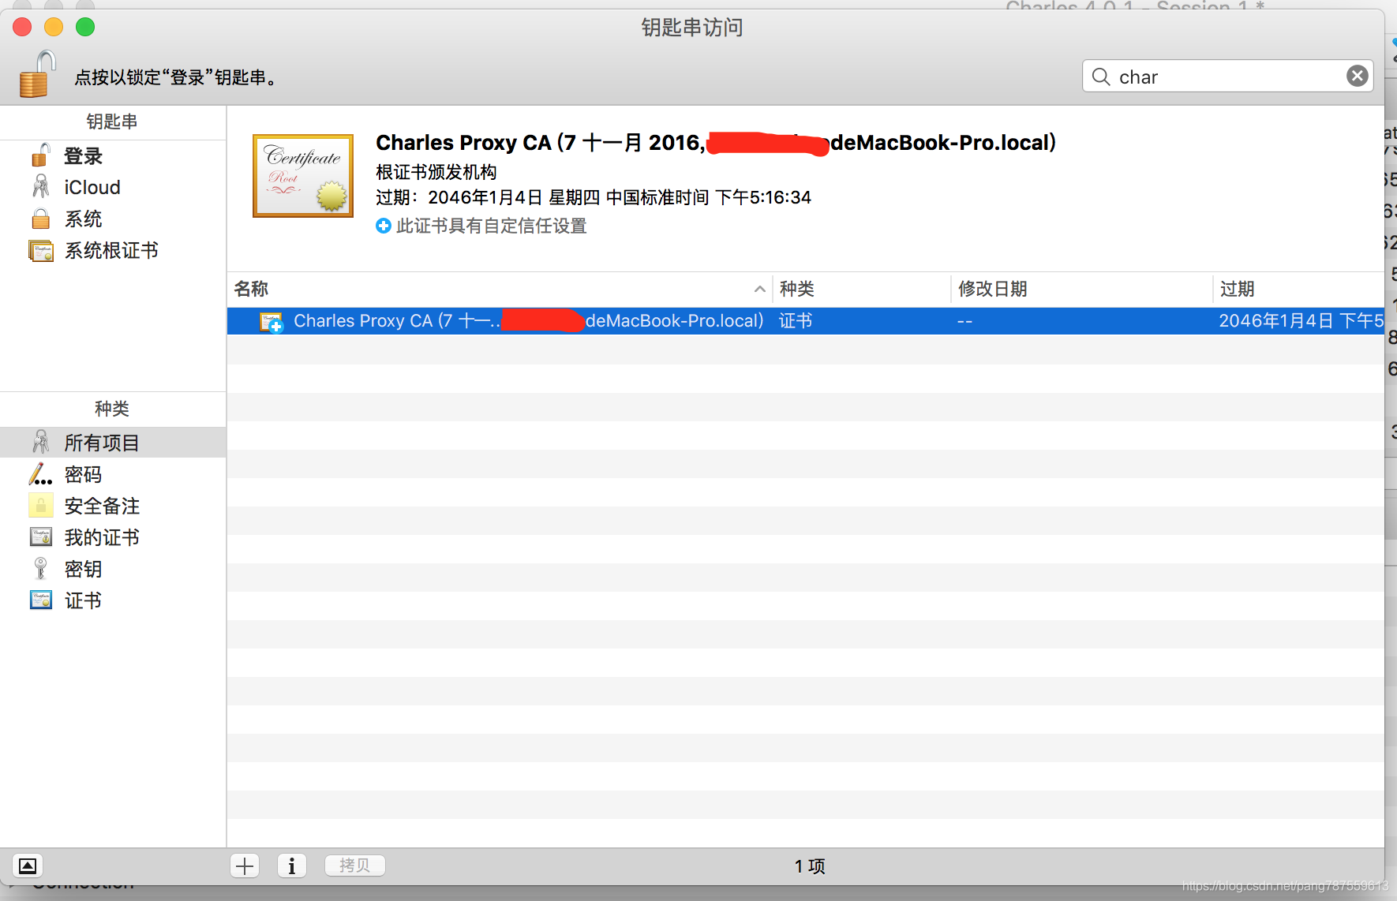1397x901 pixels.
Task: Select the 安全备注 category
Action: 113,506
